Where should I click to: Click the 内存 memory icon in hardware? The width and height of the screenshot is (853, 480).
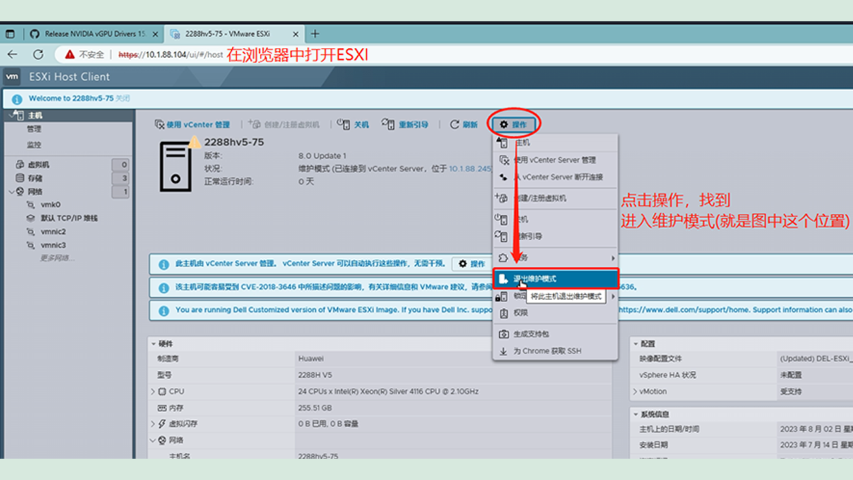[x=162, y=408]
